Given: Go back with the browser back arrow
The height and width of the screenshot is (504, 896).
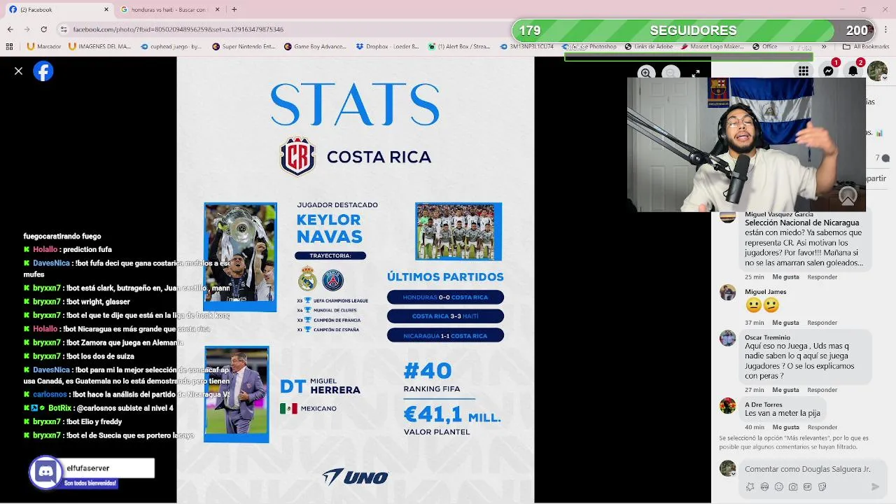Looking at the screenshot, I should [10, 29].
